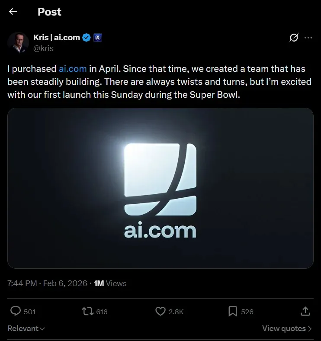Click the reply speech bubble icon

point(16,311)
